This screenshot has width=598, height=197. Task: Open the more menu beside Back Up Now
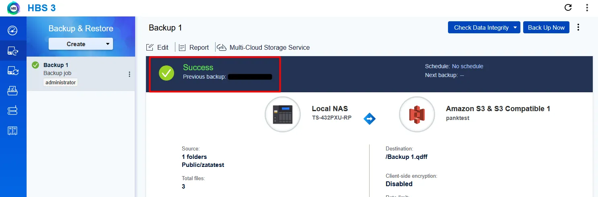(x=578, y=27)
